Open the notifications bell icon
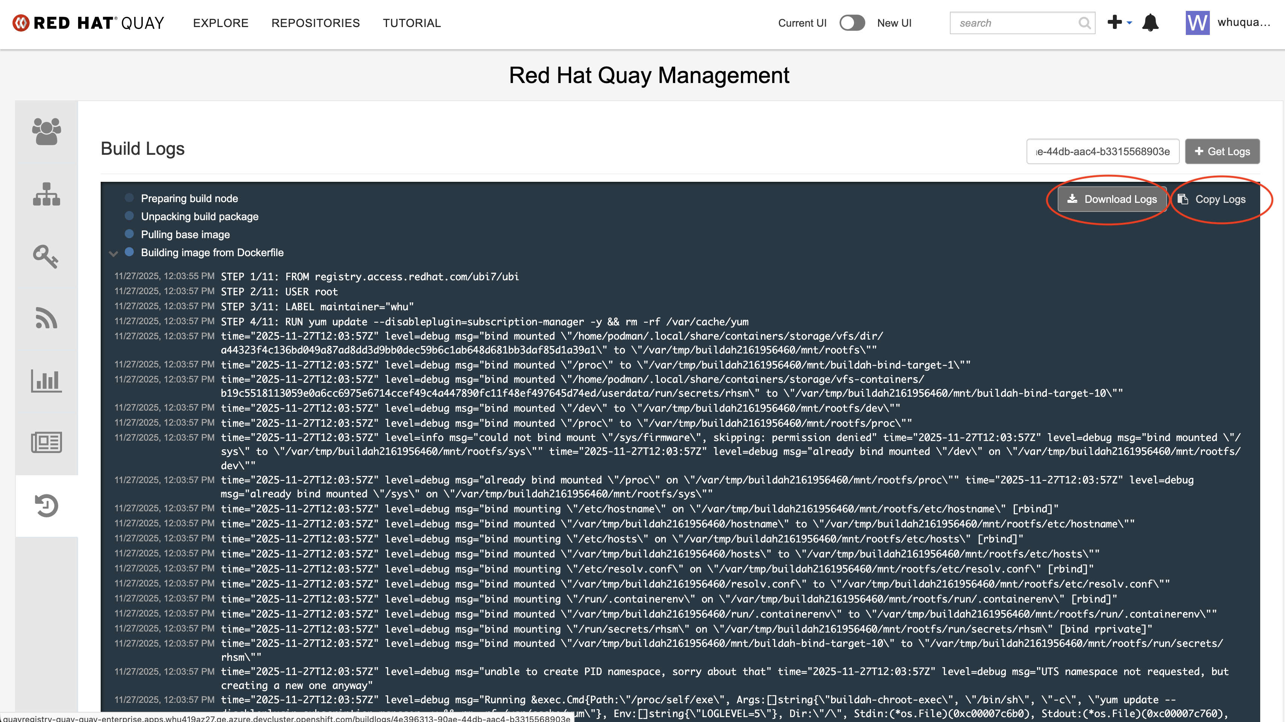This screenshot has width=1285, height=722. (1150, 23)
